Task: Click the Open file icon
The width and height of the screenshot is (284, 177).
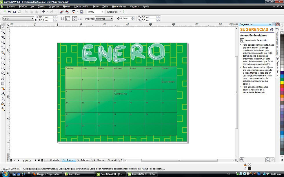Action: tap(9, 12)
